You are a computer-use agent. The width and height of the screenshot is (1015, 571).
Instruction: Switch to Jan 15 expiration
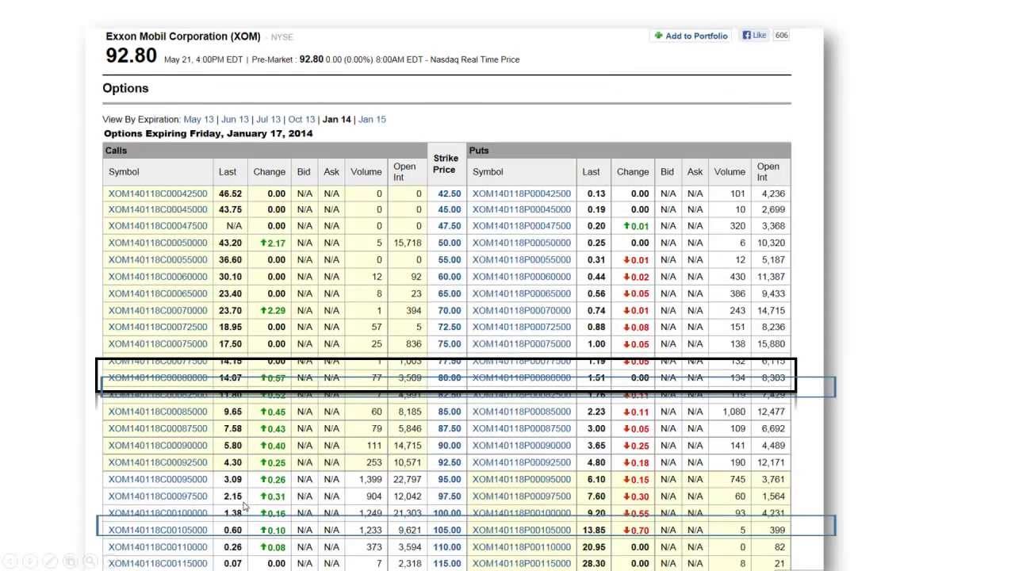(372, 120)
